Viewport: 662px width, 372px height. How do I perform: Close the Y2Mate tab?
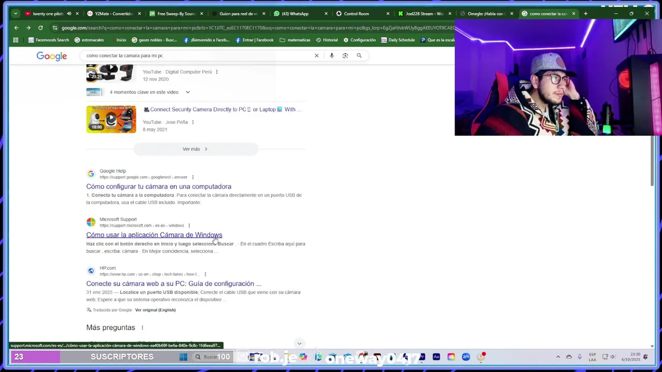point(139,13)
